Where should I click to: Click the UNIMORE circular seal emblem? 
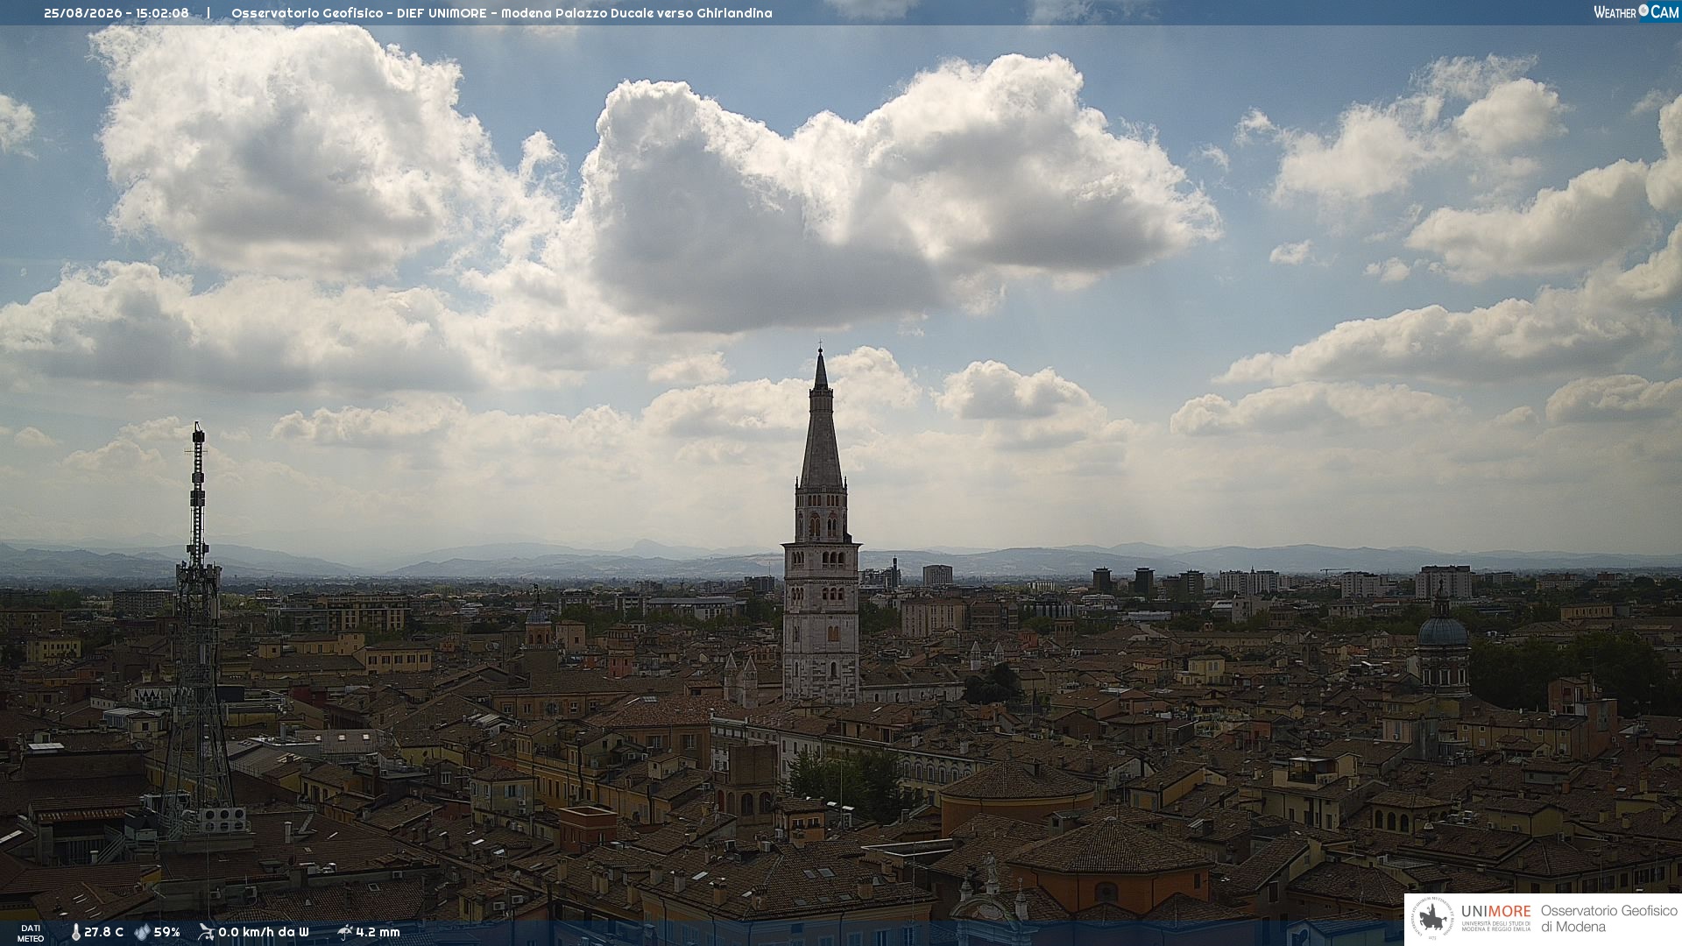click(1432, 919)
